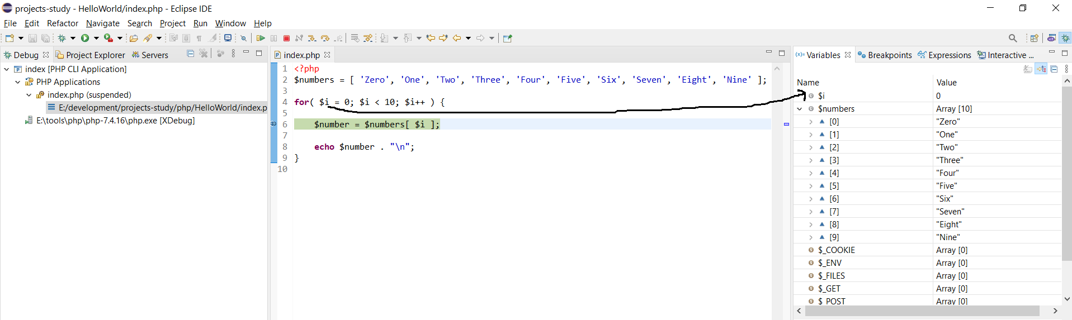Click the Variables vertical scrollbar thumb
1072x320 pixels.
click(x=1066, y=173)
